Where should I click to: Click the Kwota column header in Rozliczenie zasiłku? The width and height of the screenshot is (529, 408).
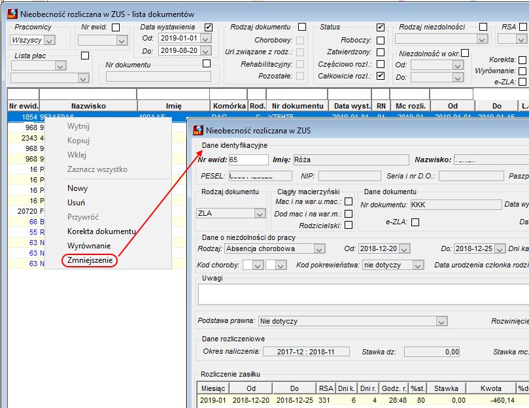pos(491,388)
